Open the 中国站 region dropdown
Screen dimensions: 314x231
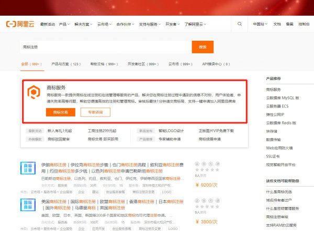point(260,24)
